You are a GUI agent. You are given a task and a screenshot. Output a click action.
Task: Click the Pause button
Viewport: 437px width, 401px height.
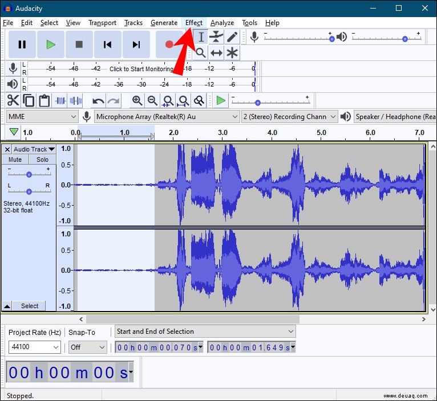pyautogui.click(x=22, y=44)
